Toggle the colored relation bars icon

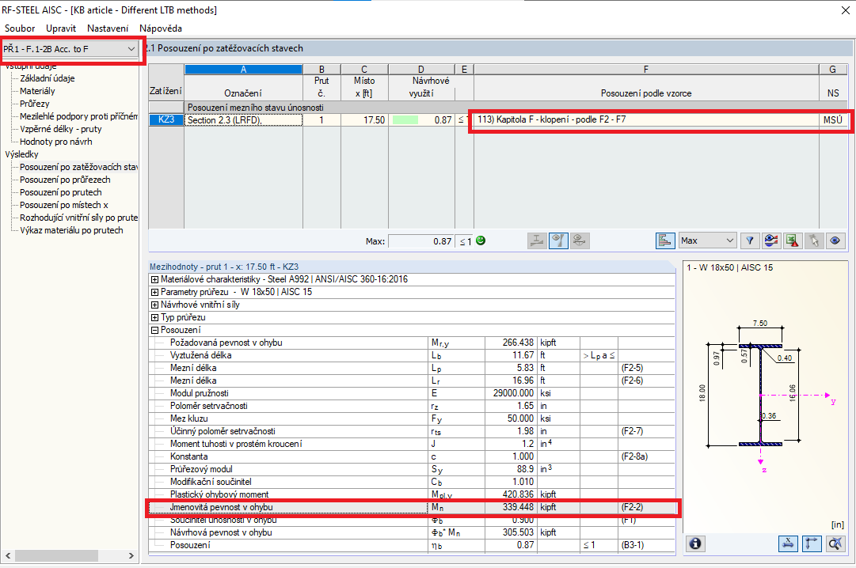[665, 240]
